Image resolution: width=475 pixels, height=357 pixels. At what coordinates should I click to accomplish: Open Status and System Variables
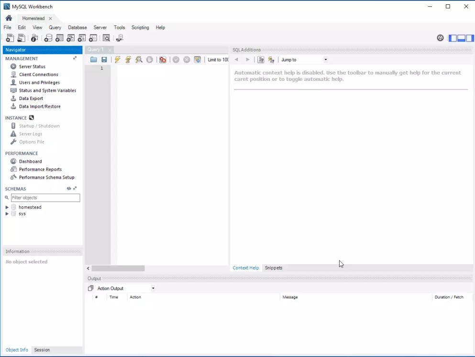pos(47,90)
